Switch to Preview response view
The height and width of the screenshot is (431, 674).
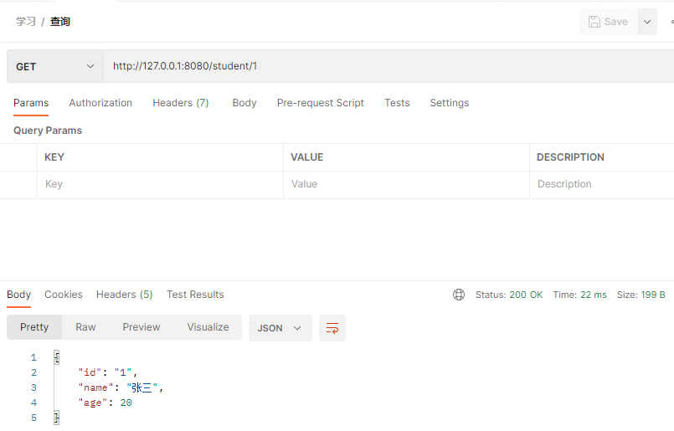[141, 327]
